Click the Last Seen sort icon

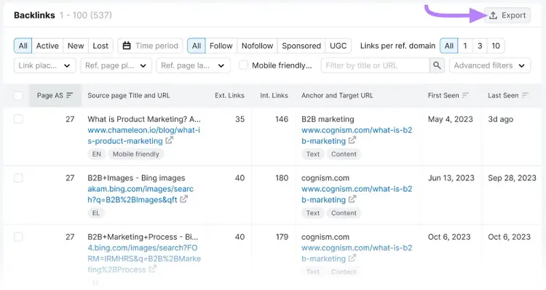pyautogui.click(x=525, y=95)
